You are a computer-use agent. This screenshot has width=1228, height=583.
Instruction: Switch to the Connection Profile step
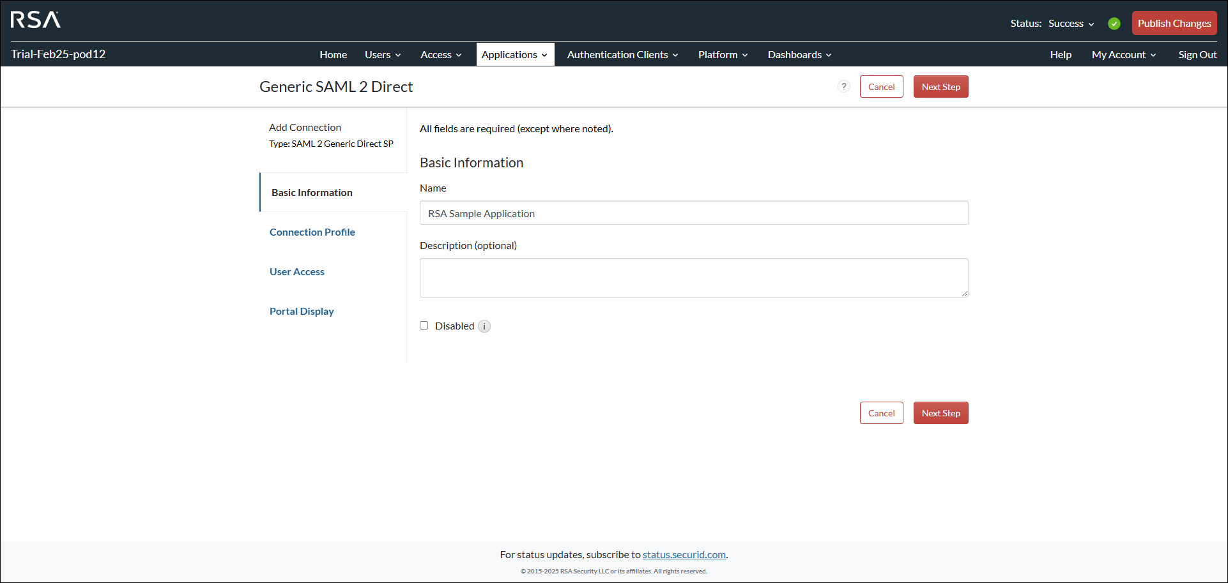[x=312, y=232]
